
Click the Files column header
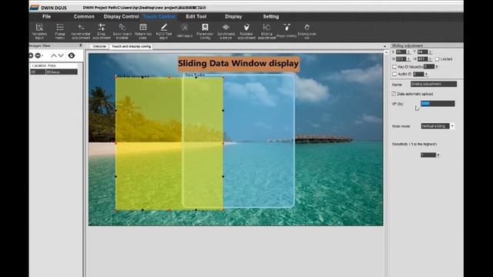click(52, 66)
